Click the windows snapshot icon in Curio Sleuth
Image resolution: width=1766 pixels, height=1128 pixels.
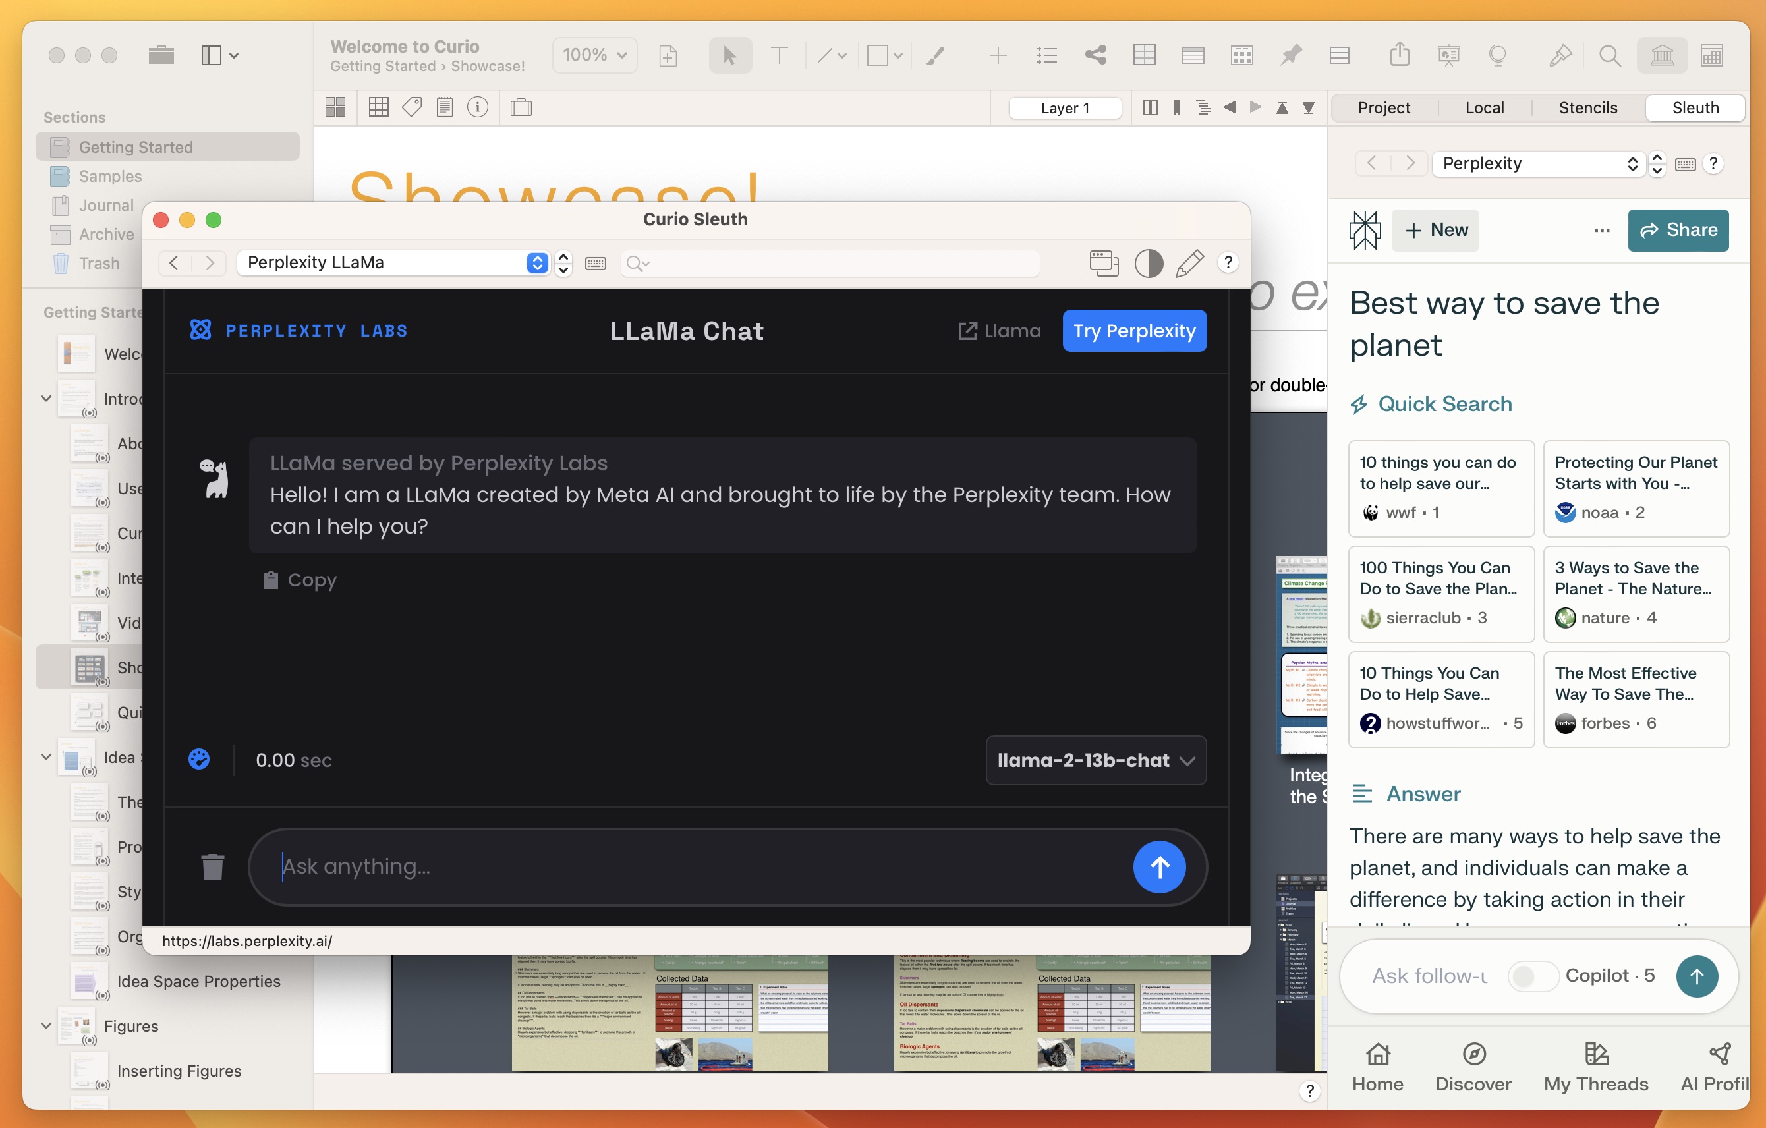1104,263
